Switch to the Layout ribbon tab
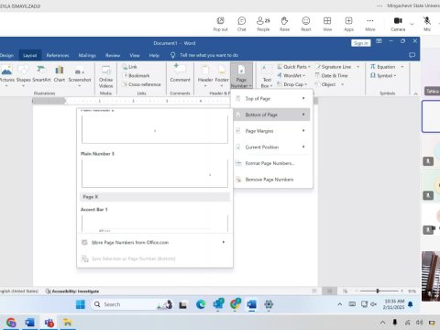 30,55
